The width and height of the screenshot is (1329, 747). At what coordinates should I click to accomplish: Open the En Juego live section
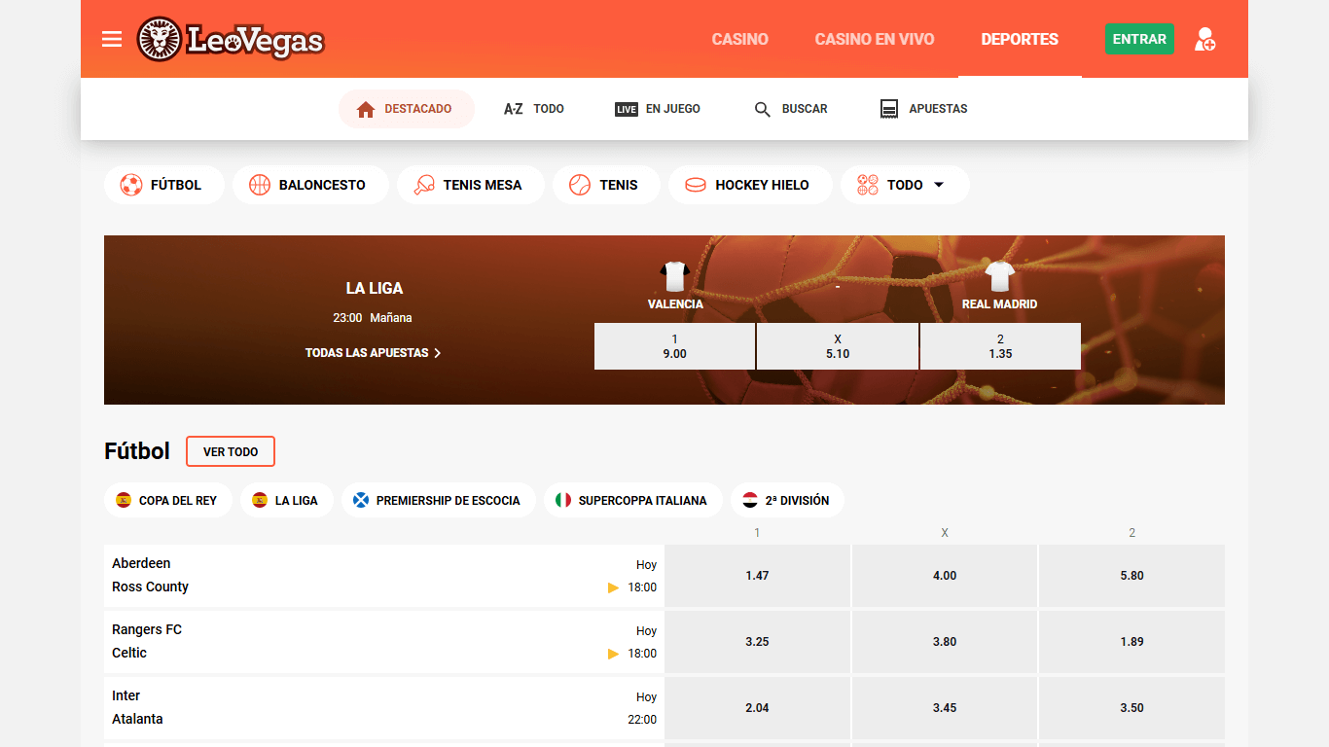658,109
